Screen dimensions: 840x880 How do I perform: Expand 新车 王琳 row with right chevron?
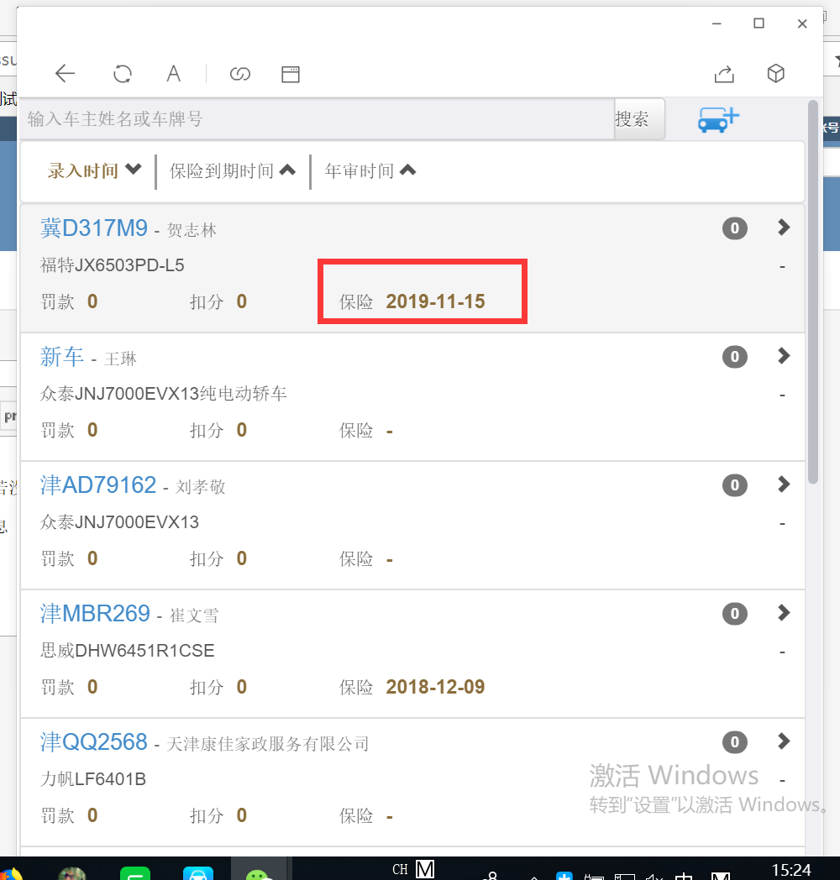[x=784, y=356]
